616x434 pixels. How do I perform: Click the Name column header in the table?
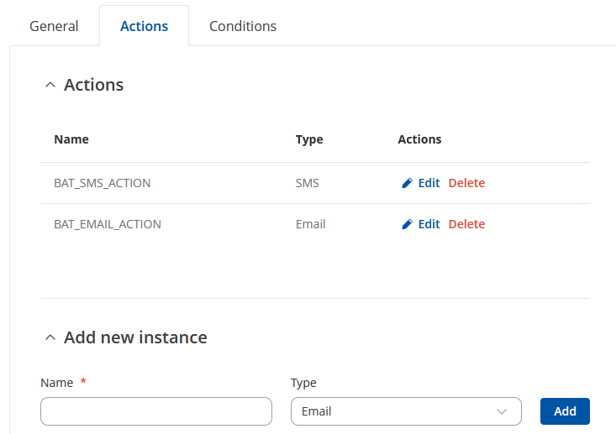[x=71, y=139]
